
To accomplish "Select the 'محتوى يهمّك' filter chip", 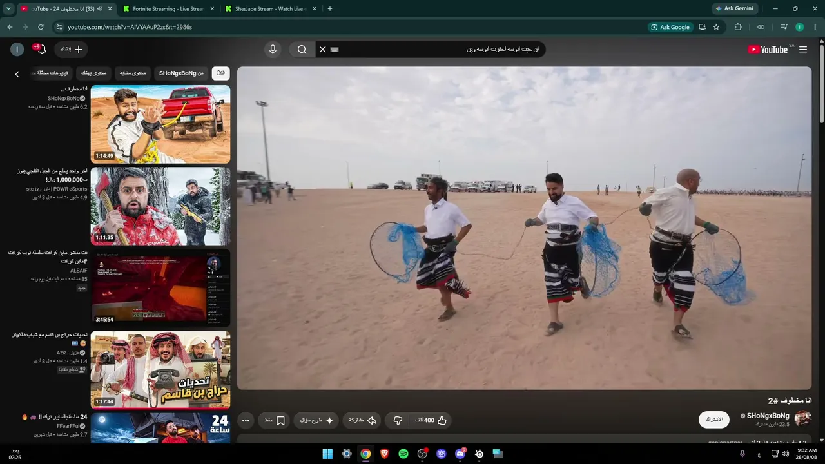I will pos(93,73).
